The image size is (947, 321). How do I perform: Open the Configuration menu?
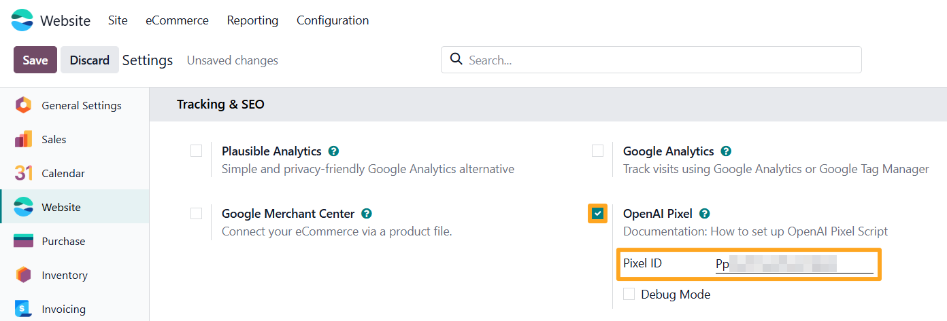(333, 20)
